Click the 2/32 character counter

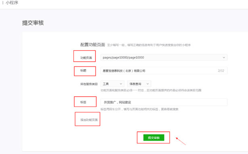point(221,71)
